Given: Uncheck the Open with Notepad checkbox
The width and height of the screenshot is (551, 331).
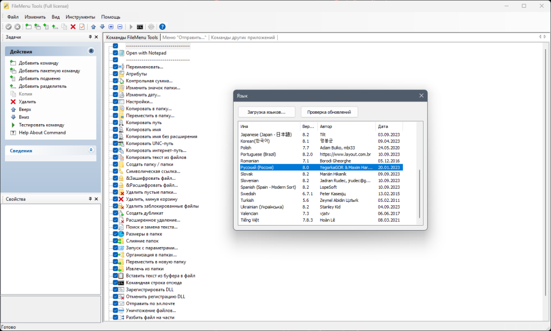Looking at the screenshot, I should (x=115, y=53).
